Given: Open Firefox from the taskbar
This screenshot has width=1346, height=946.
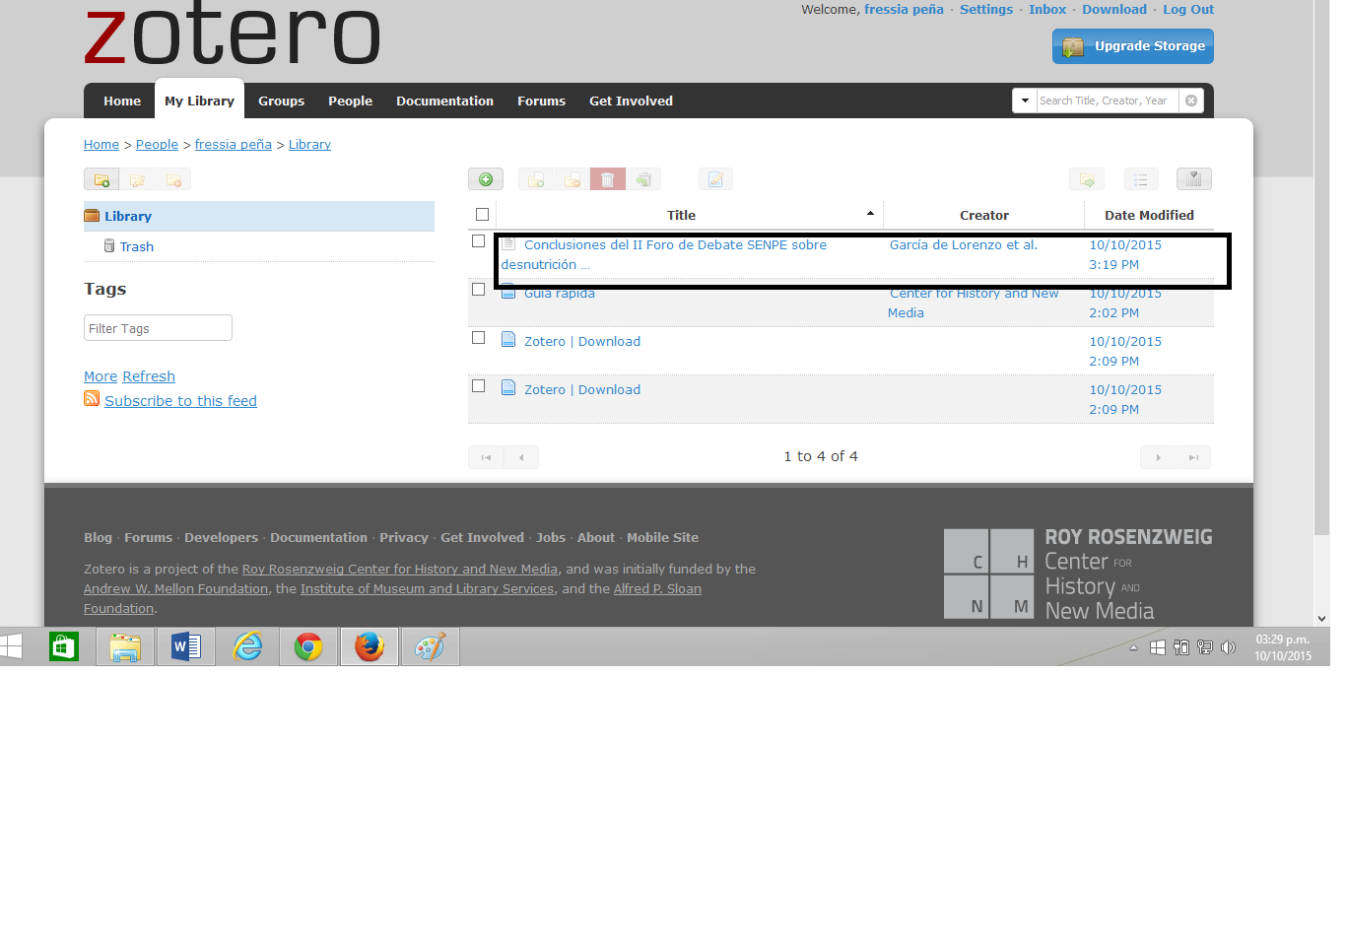Looking at the screenshot, I should coord(369,646).
